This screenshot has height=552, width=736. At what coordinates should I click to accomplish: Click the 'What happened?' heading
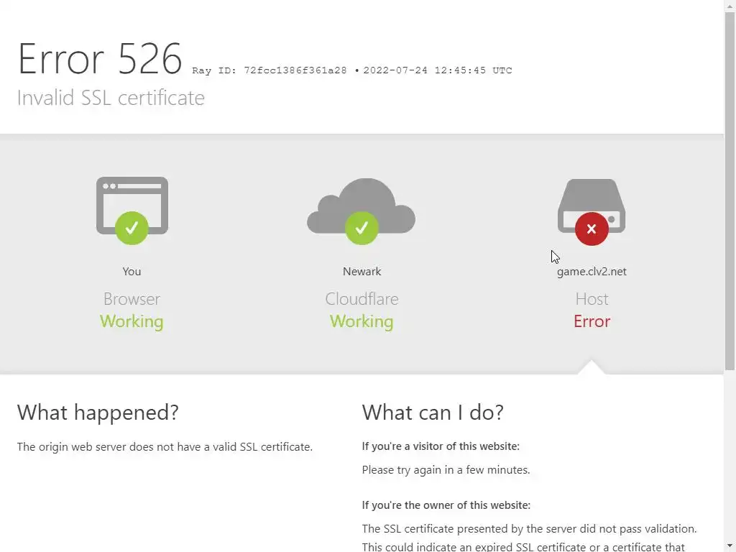(x=98, y=413)
